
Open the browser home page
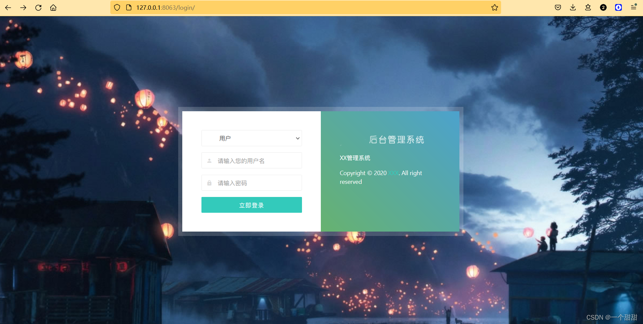(53, 7)
